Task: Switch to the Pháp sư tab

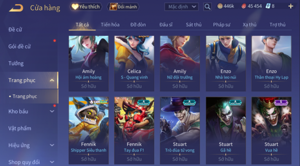Action: (222, 25)
